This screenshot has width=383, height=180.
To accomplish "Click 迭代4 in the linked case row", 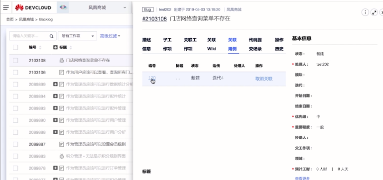I will tap(218, 78).
